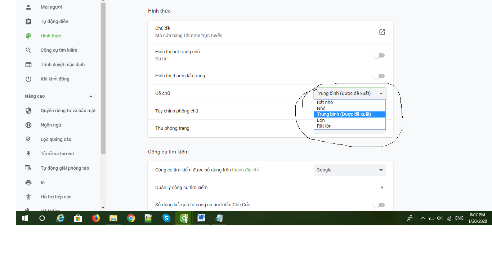This screenshot has height=276, width=492.
Task: Click the shield icon for Quyền riêng tư
Action: click(x=28, y=111)
